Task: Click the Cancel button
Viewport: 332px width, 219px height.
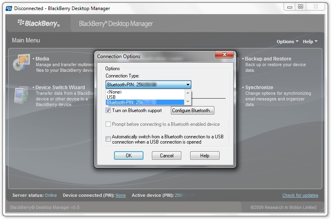Action: (166, 156)
